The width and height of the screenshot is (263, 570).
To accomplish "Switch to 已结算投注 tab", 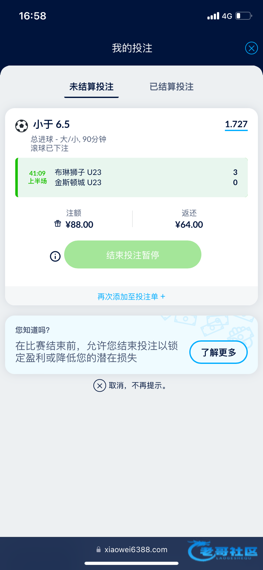I will point(172,87).
